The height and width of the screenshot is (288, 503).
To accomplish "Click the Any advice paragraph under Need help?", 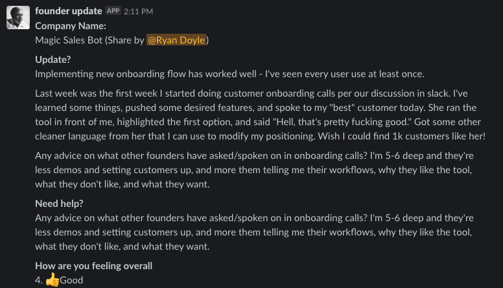I will coord(254,232).
